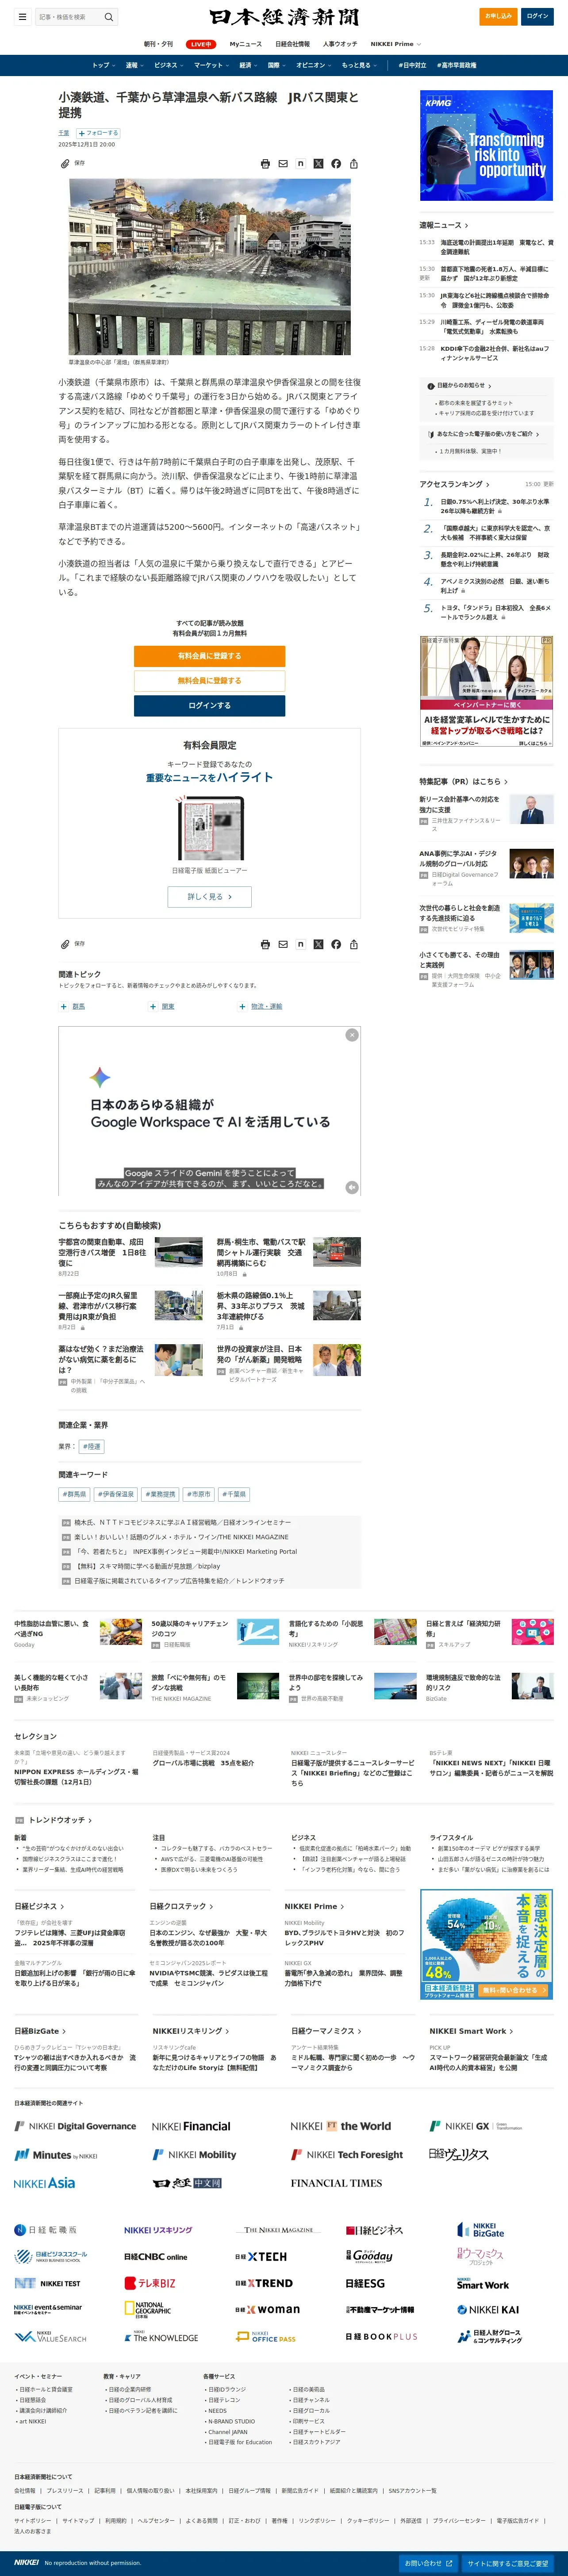Open the #高市早苗政権 tag

click(x=457, y=65)
